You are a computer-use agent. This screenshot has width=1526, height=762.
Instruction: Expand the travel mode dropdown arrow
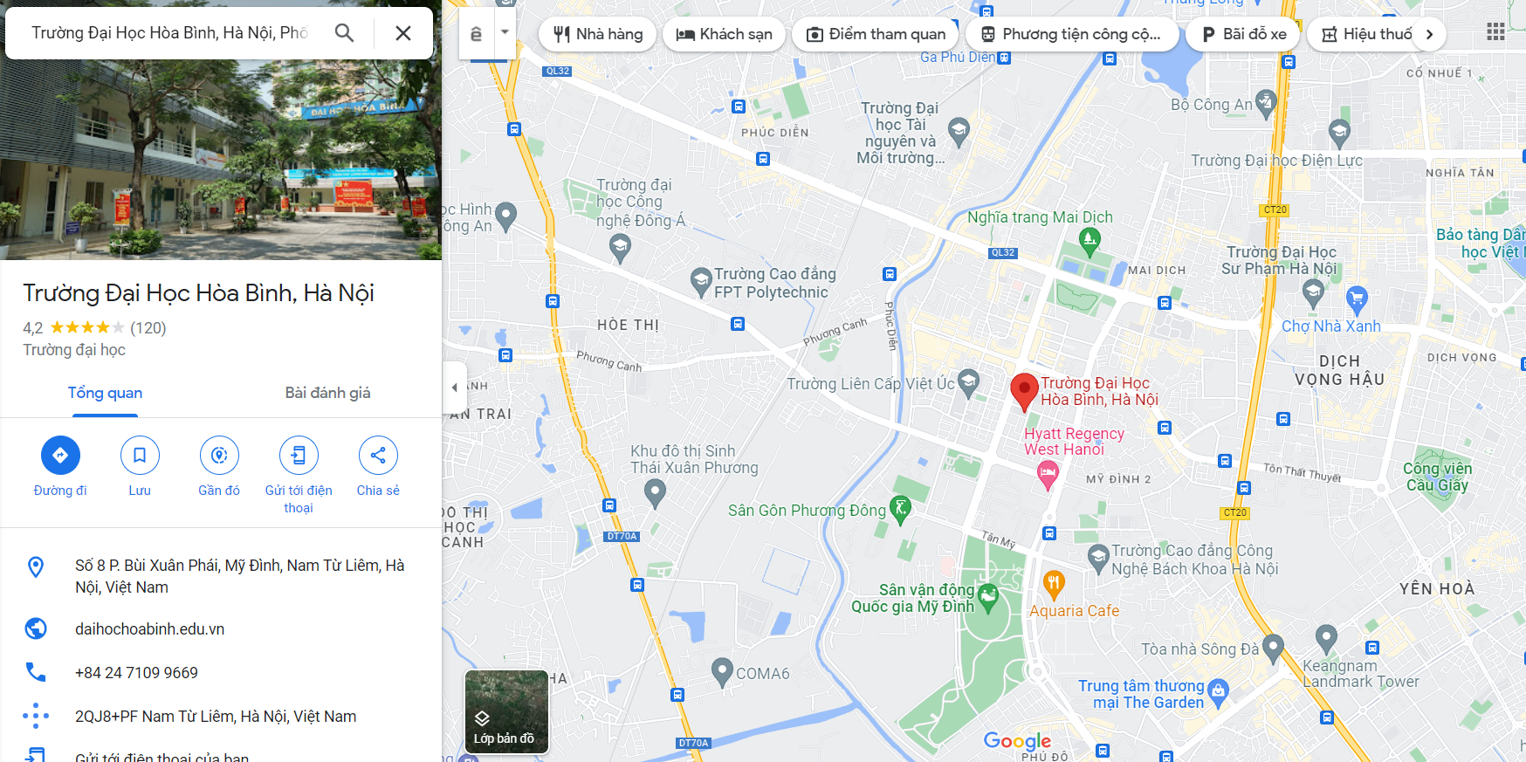click(x=504, y=32)
